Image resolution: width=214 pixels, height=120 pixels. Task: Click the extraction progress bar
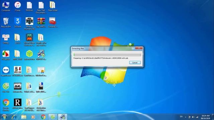(x=107, y=55)
